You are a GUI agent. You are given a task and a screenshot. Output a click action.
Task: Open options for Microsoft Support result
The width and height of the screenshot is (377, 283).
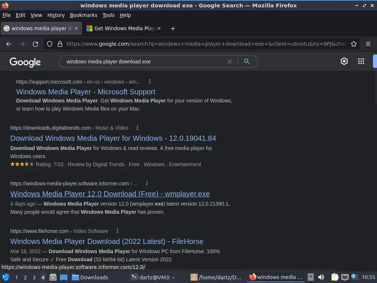[x=150, y=81]
